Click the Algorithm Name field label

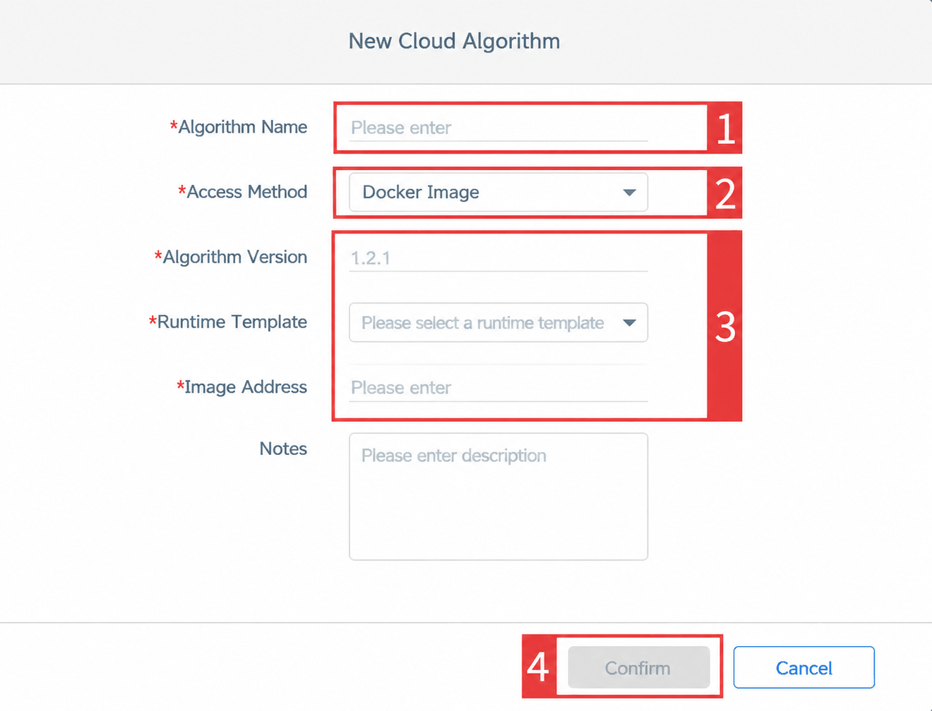[239, 127]
